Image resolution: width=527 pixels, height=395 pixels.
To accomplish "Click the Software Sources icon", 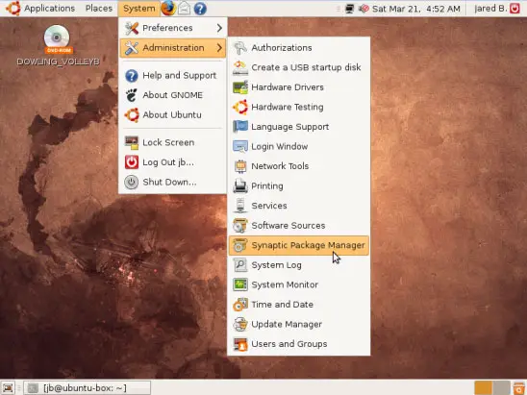I will click(240, 226).
